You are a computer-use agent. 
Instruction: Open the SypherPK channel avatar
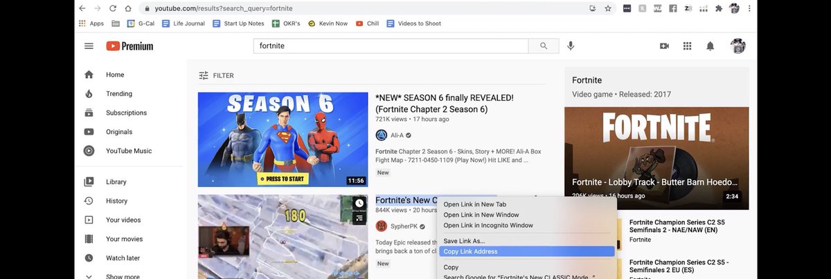click(x=381, y=226)
